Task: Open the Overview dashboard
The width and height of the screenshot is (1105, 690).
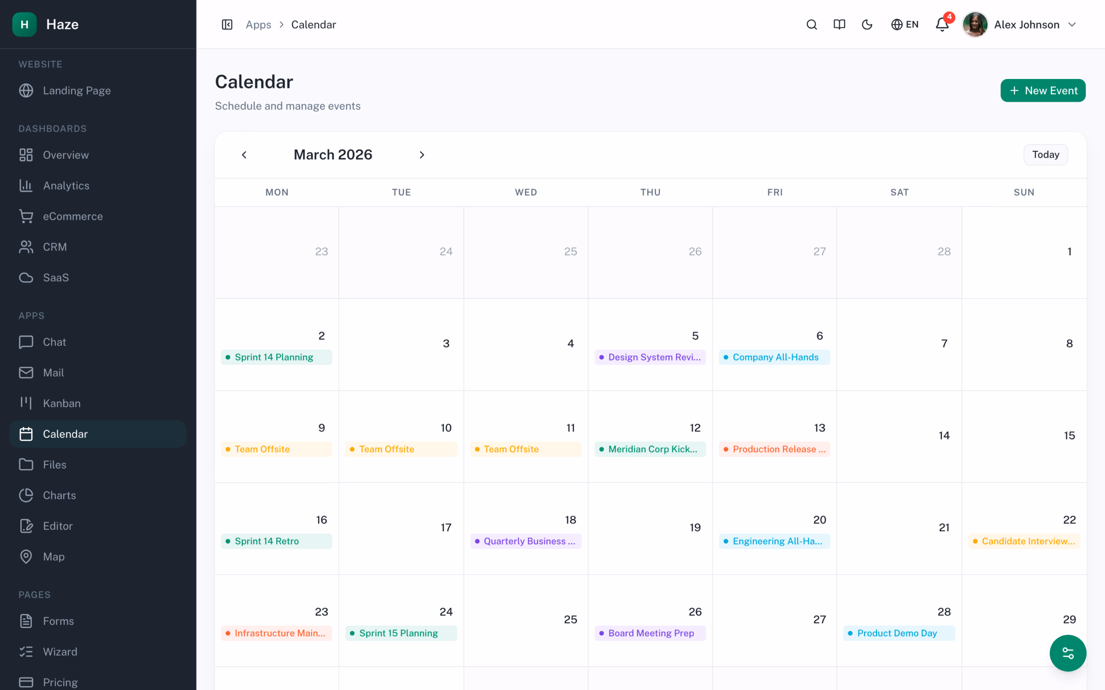Action: tap(98, 155)
